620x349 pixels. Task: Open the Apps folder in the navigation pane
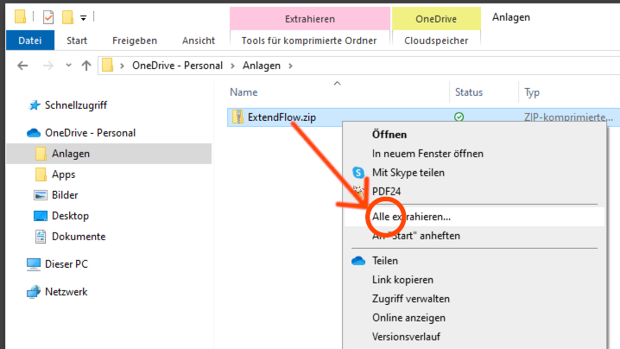(63, 174)
